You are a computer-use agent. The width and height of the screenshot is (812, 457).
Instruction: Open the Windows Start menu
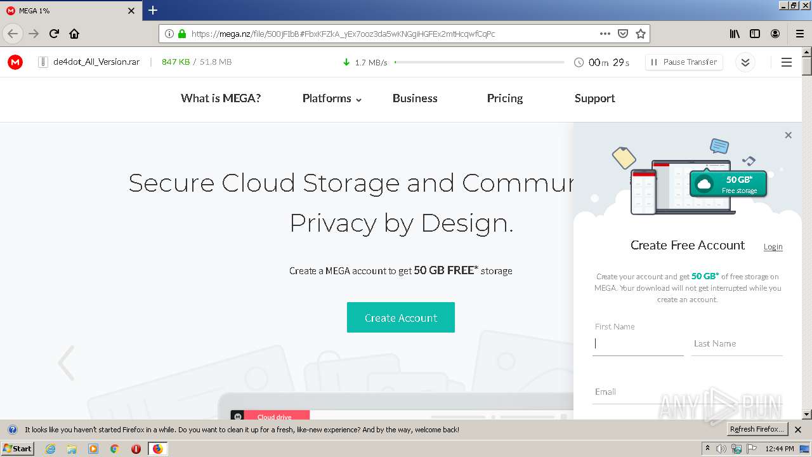coord(17,448)
